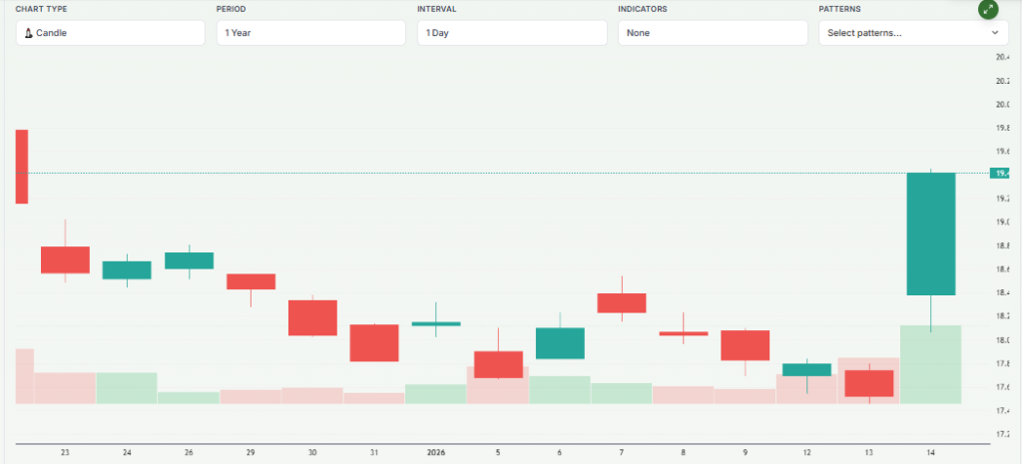
Task: Click the 2026 date axis label
Action: click(x=436, y=452)
